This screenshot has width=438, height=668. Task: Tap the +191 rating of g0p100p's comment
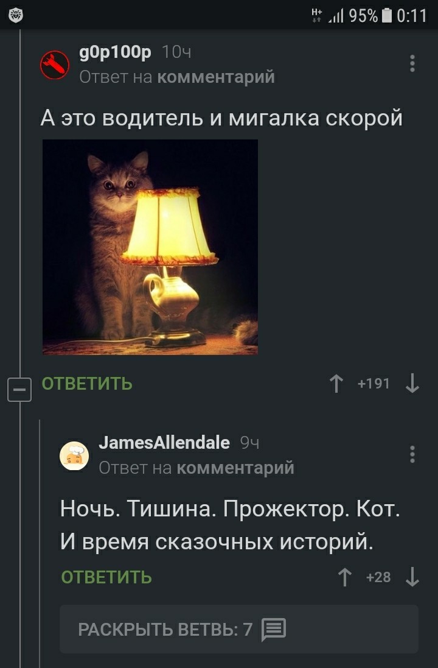click(374, 384)
